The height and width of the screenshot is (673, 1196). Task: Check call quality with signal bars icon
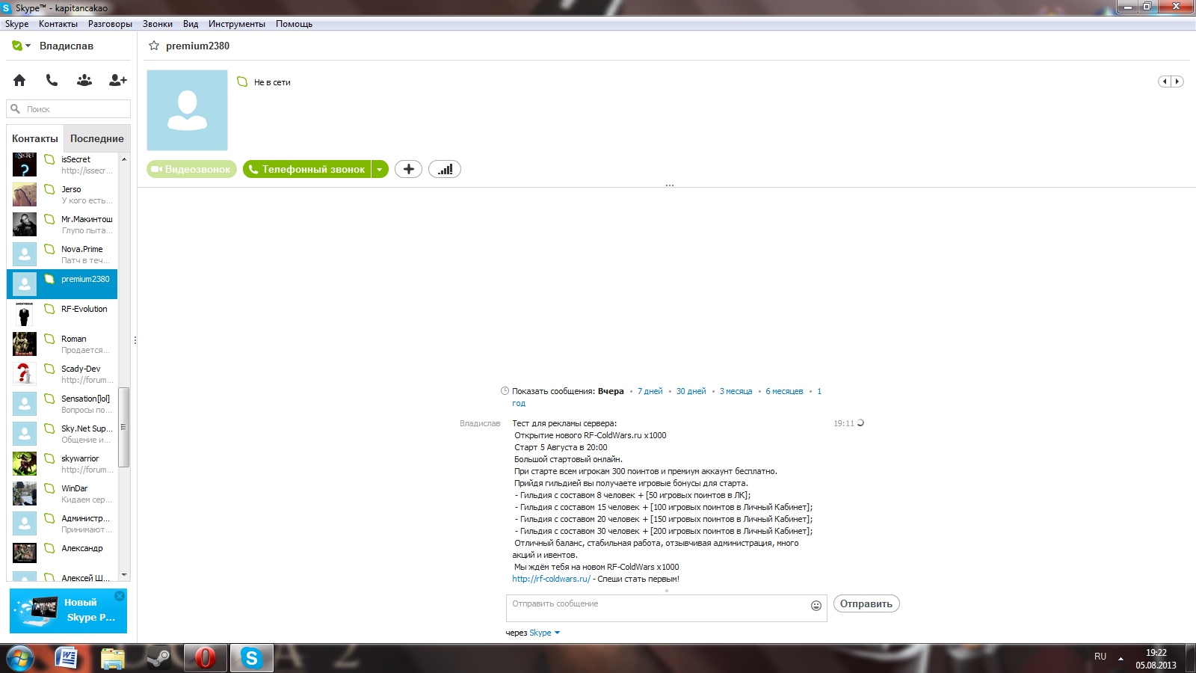click(445, 170)
